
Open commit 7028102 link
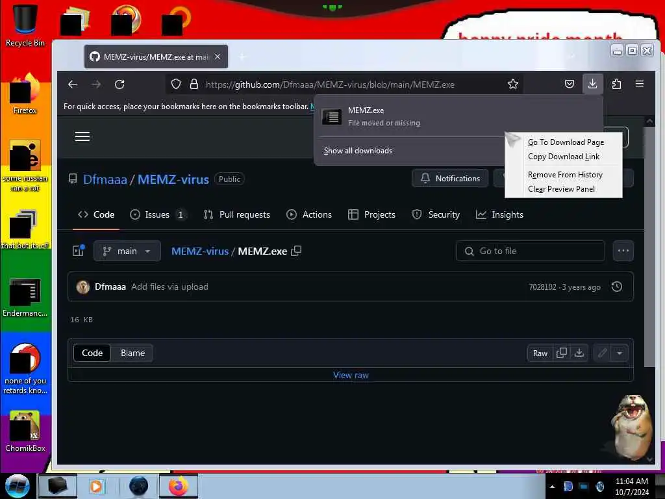click(x=542, y=287)
